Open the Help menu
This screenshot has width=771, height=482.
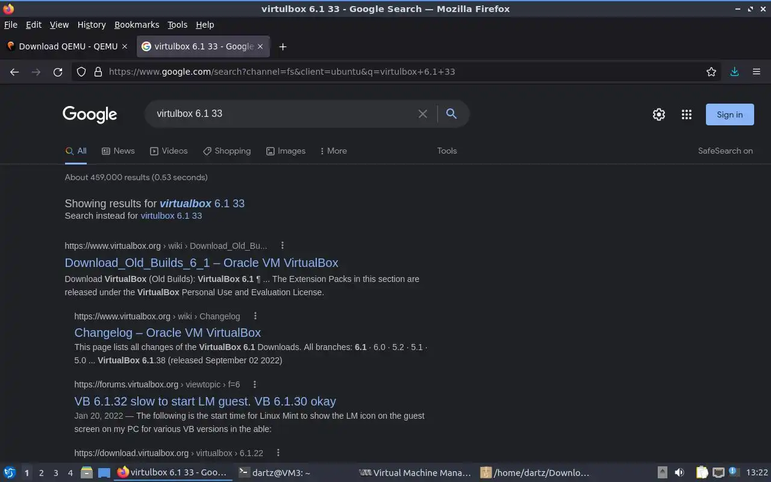click(205, 25)
